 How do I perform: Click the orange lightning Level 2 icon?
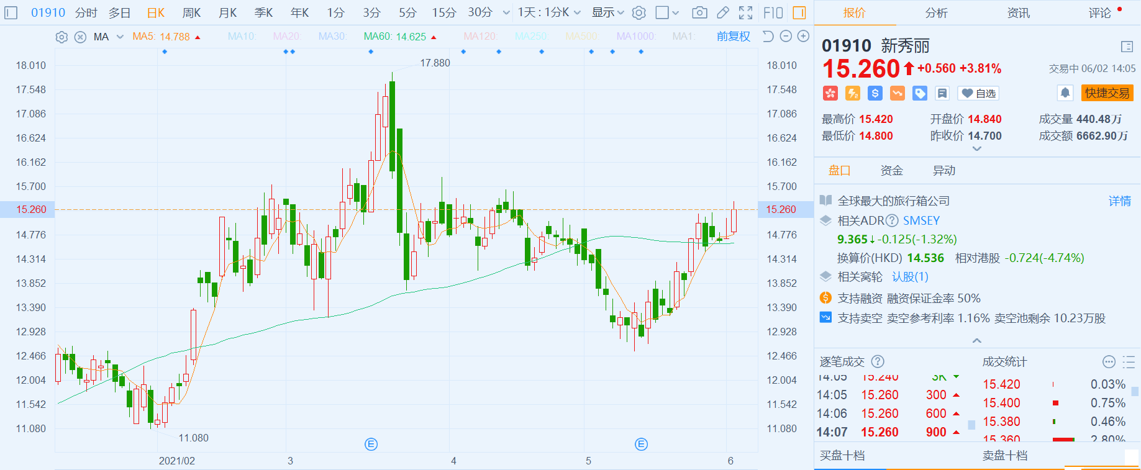pyautogui.click(x=853, y=93)
